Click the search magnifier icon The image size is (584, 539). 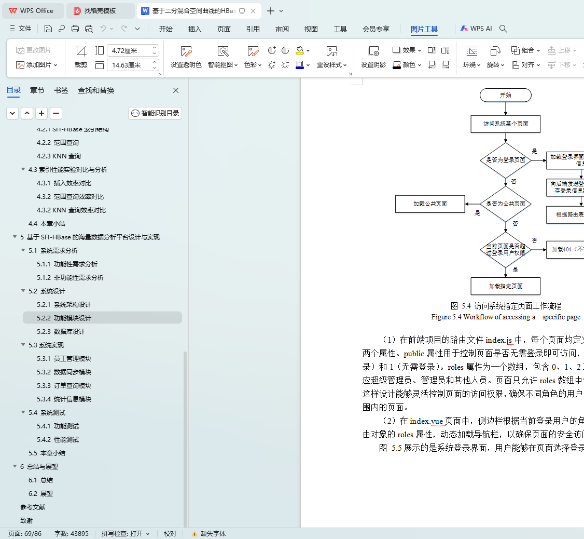point(503,29)
